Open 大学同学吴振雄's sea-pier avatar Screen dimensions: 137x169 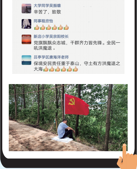click(x=26, y=8)
